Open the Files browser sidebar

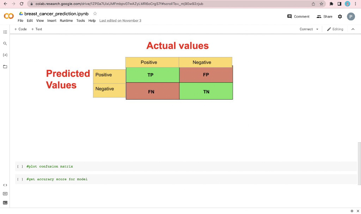(x=5, y=66)
